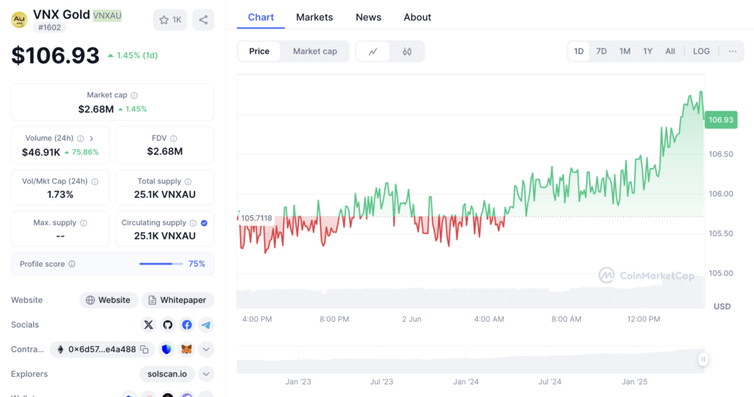This screenshot has width=754, height=397.
Task: Copy the contract address
Action: coord(144,349)
